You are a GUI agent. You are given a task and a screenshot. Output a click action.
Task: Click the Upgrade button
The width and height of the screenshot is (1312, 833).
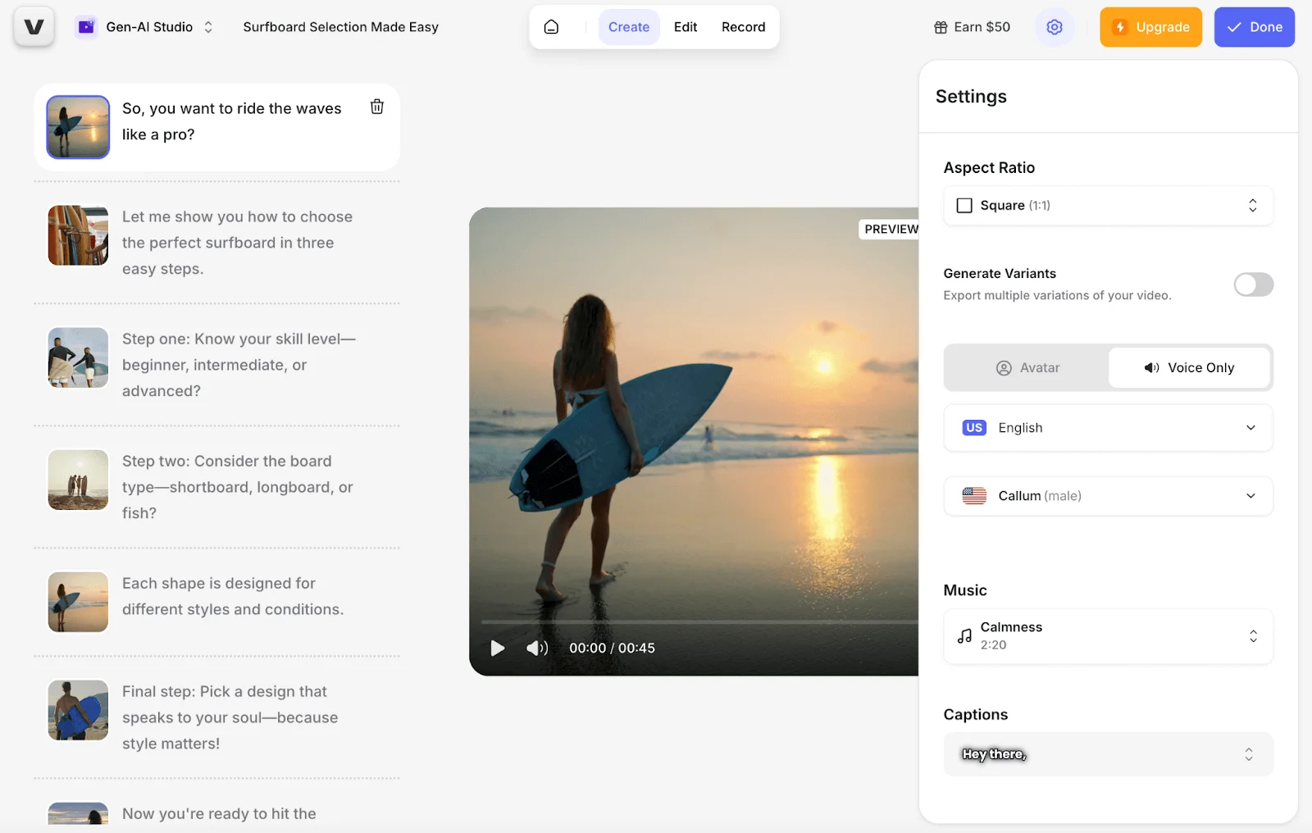pos(1150,27)
